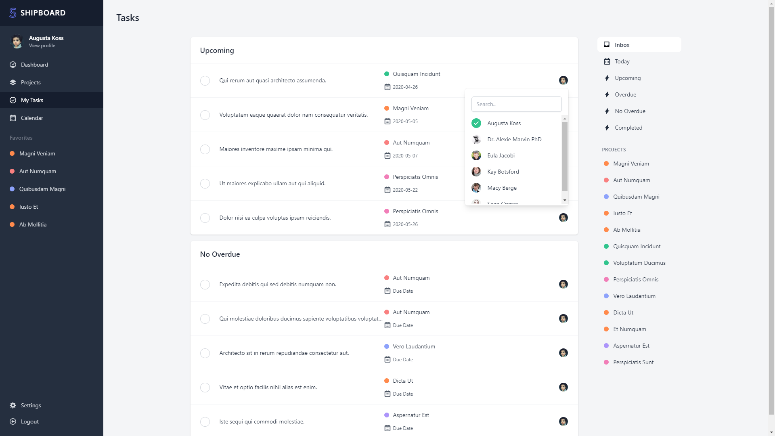Check off 'Voluptatem eaque quaerat' task
The width and height of the screenshot is (775, 436).
(x=205, y=115)
